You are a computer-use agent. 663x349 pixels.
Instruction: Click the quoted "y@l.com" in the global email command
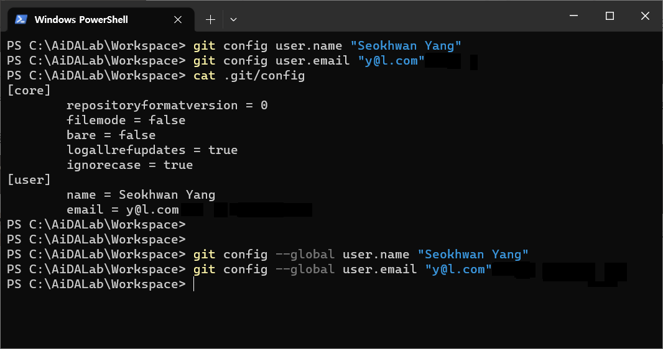(458, 270)
